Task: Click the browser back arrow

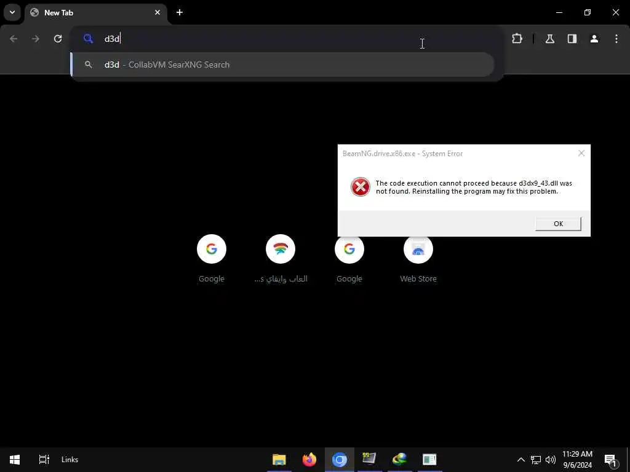Action: point(14,39)
